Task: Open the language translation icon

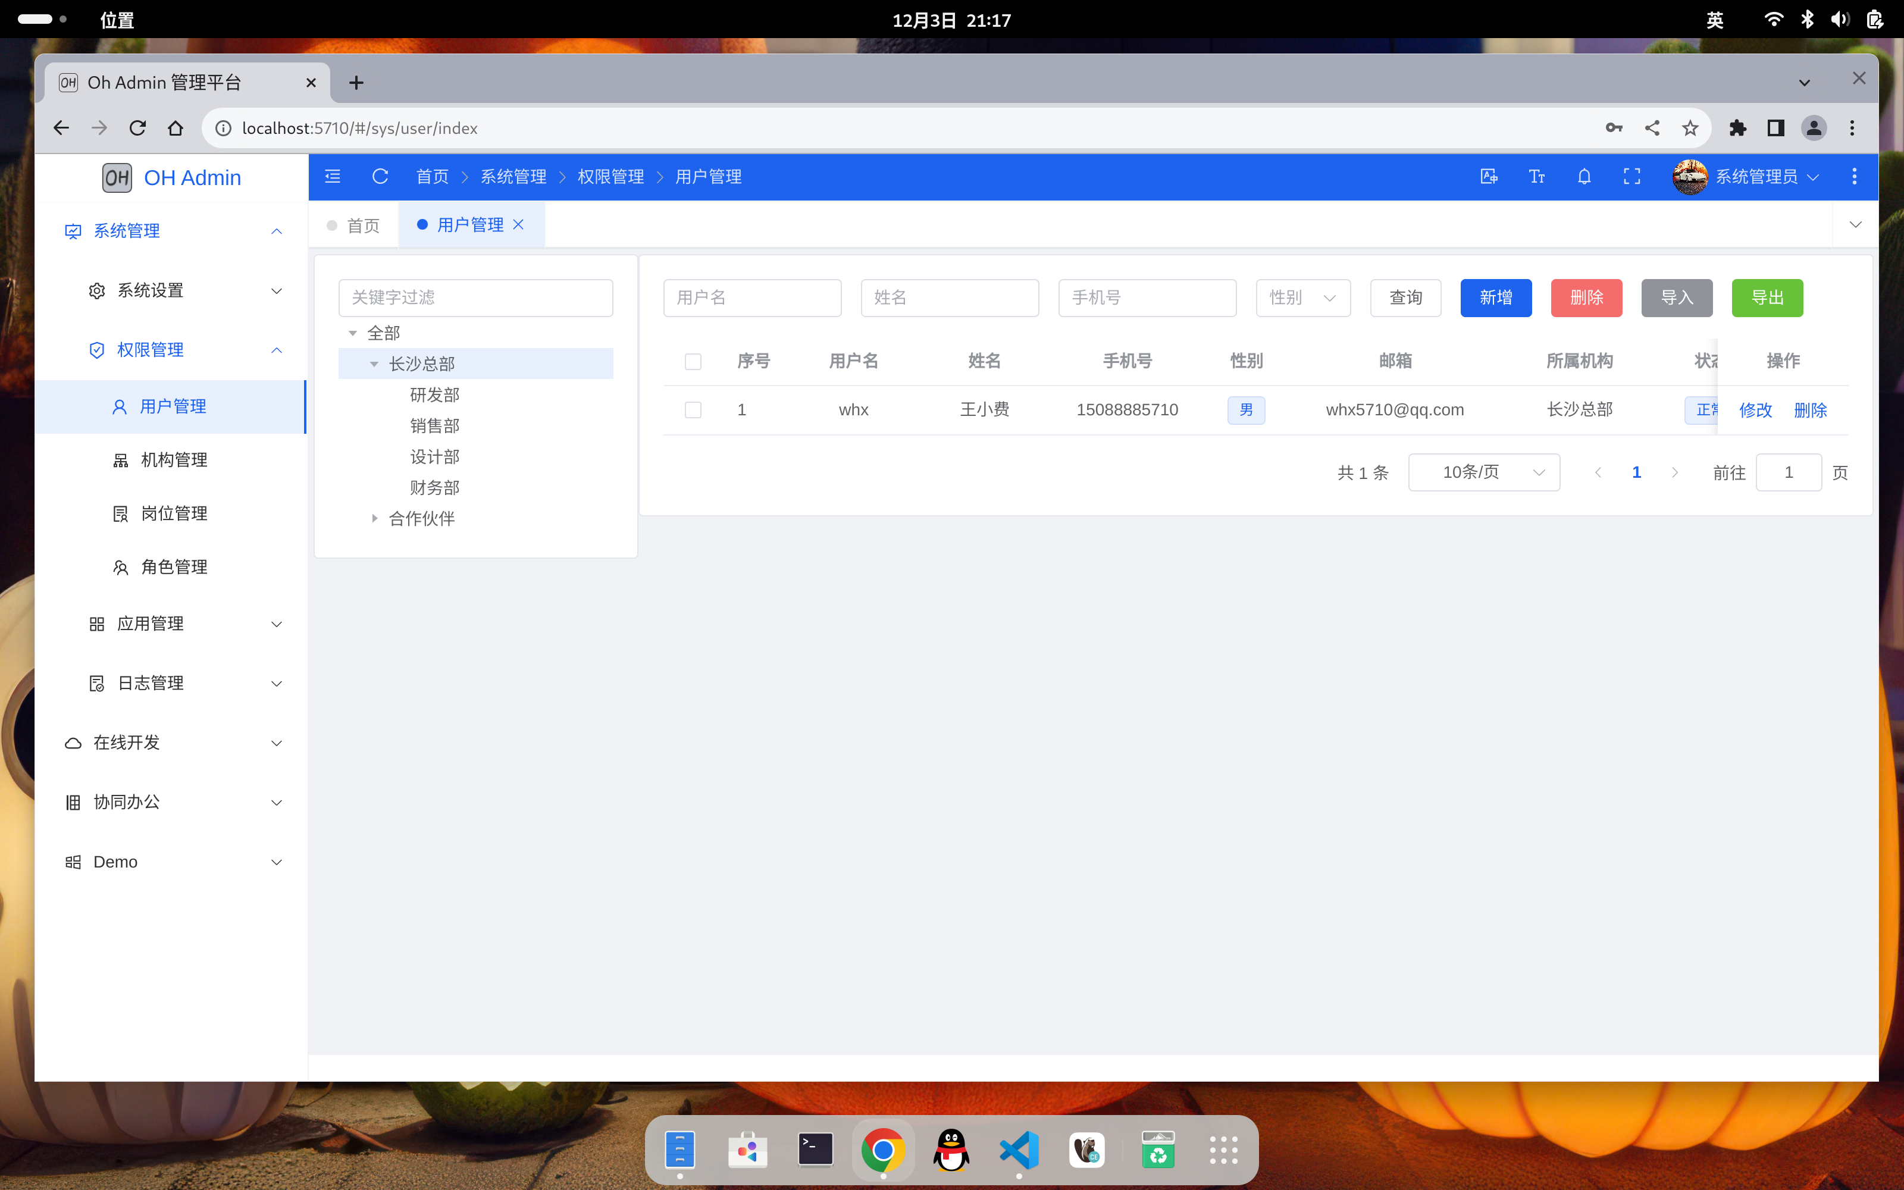Action: pos(1489,176)
